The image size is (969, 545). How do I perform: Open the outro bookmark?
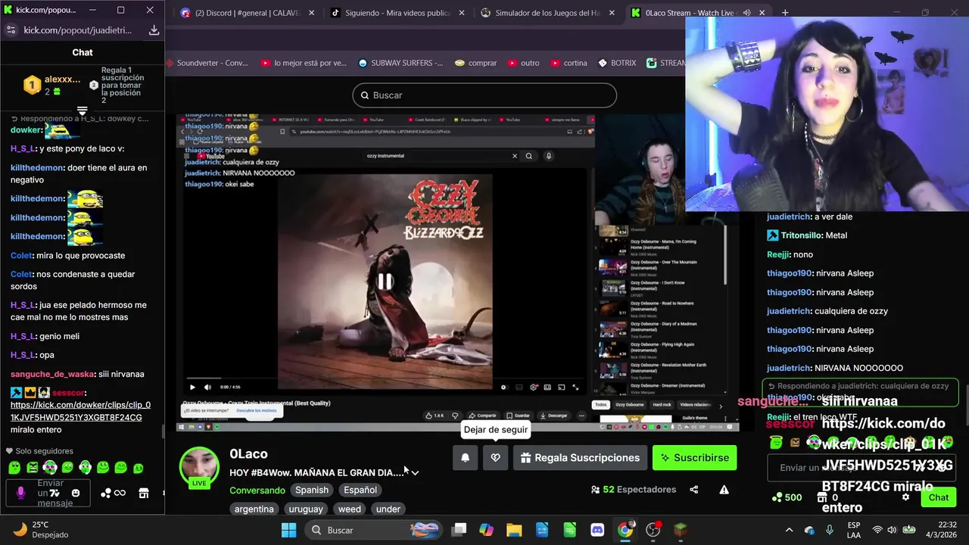coord(523,63)
